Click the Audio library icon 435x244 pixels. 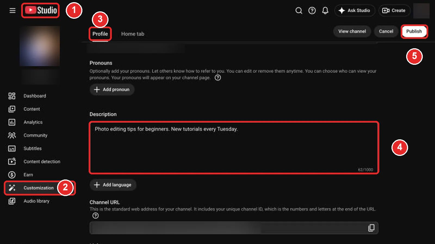tap(12, 201)
